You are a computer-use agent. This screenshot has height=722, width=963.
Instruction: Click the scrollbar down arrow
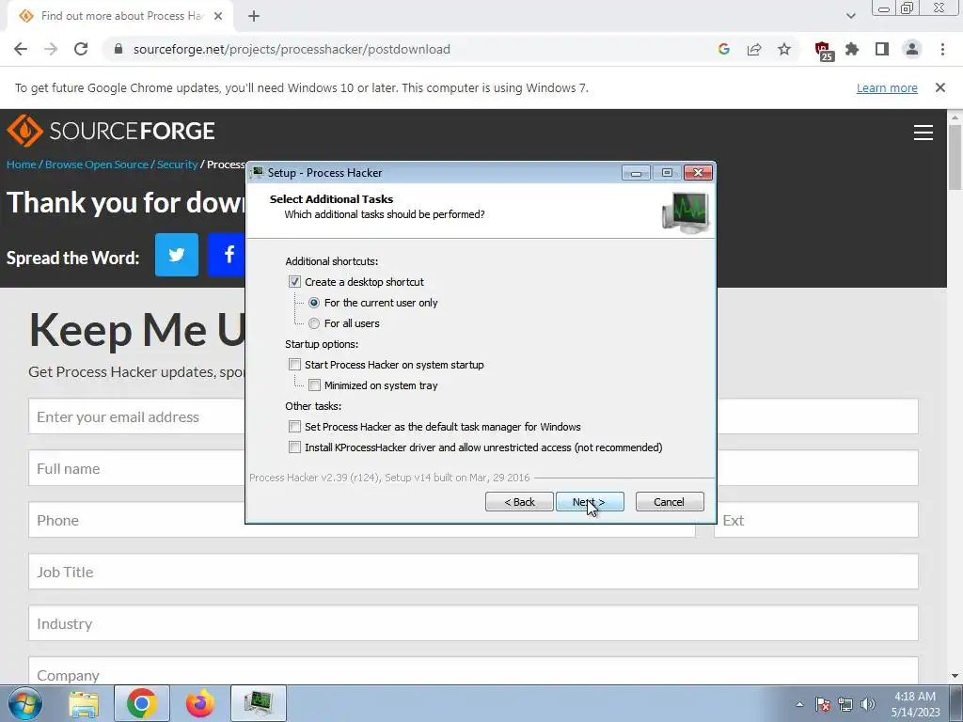(x=955, y=676)
